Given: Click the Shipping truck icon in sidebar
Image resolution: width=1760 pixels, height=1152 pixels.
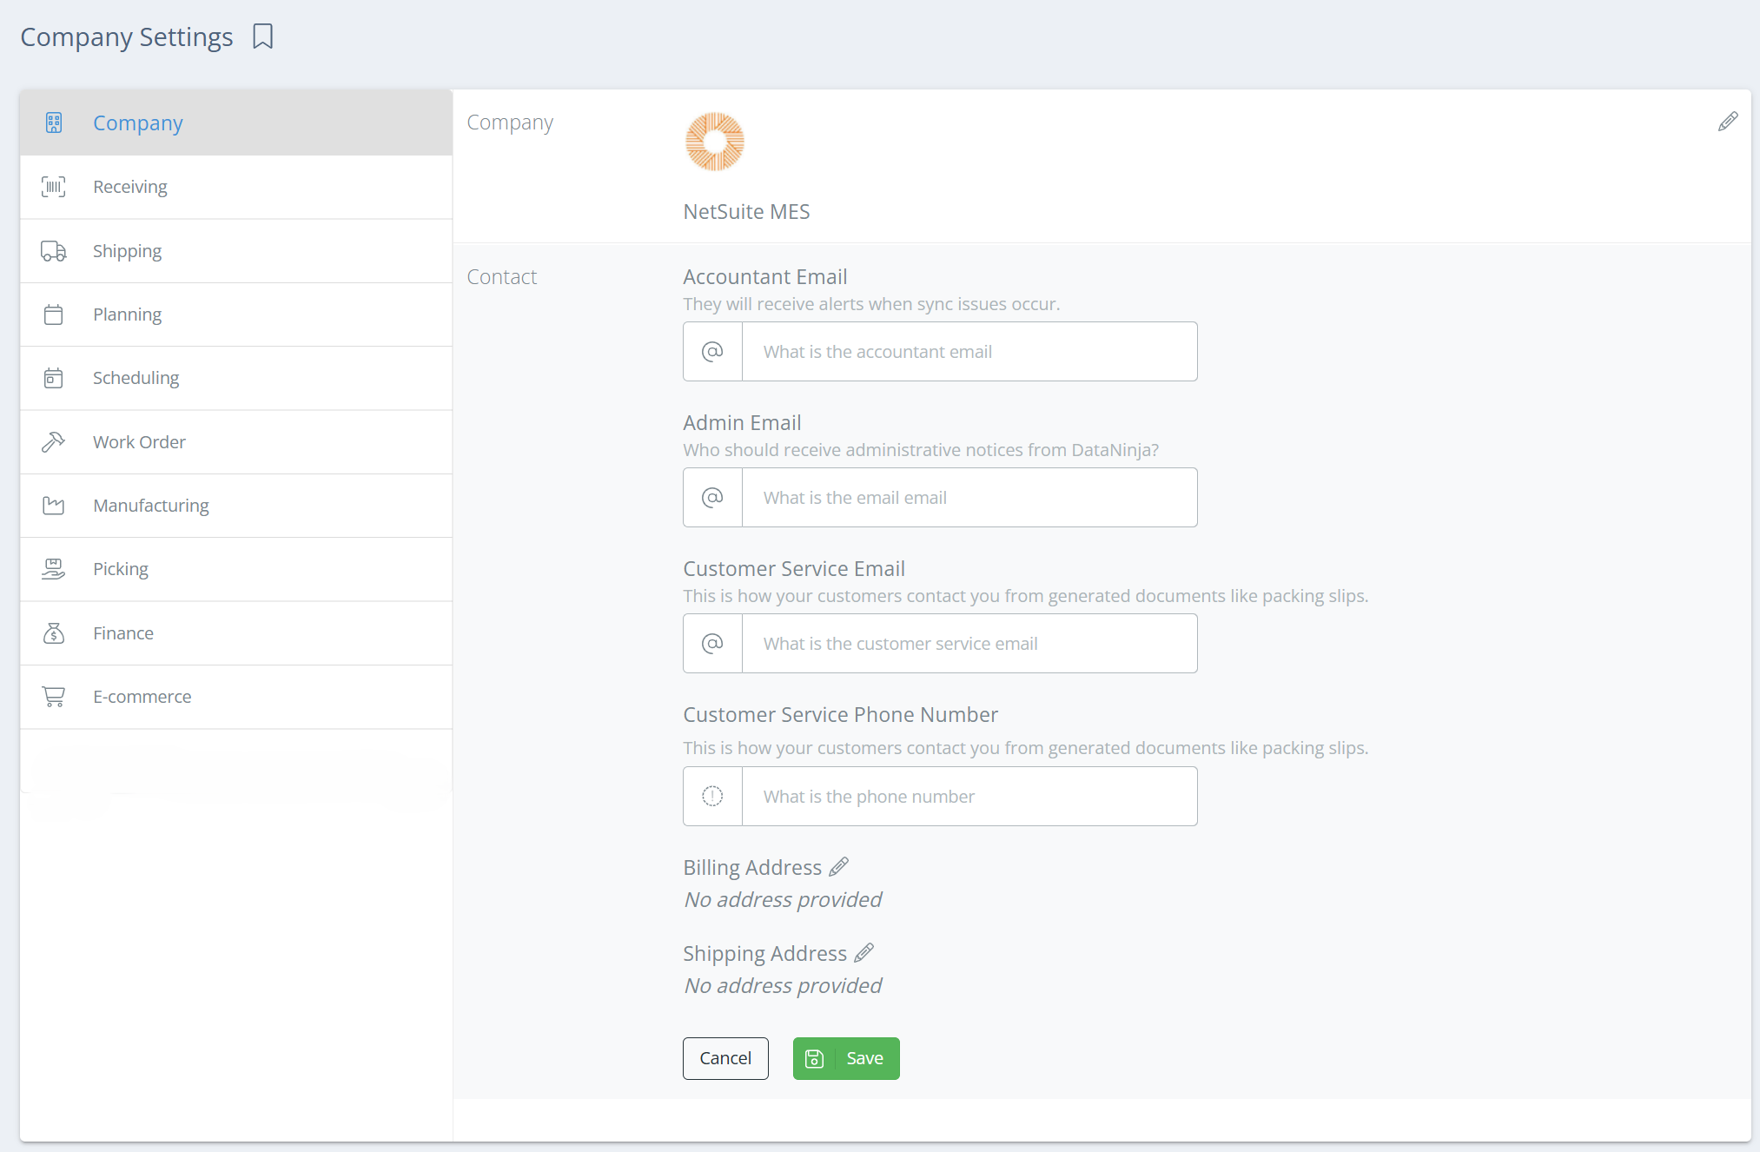Looking at the screenshot, I should pyautogui.click(x=54, y=251).
